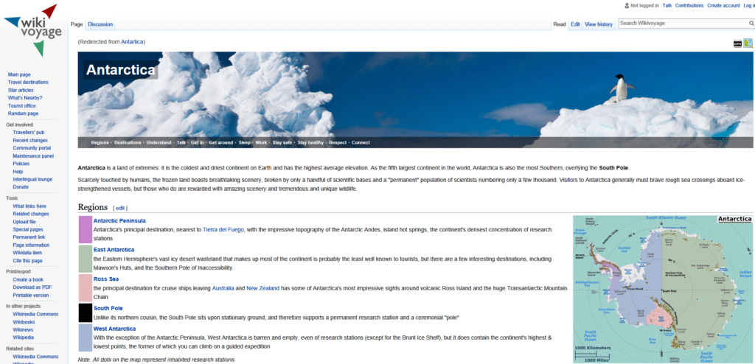Image resolution: width=755 pixels, height=364 pixels.
Task: Click Donate in sidebar
Action: point(21,187)
